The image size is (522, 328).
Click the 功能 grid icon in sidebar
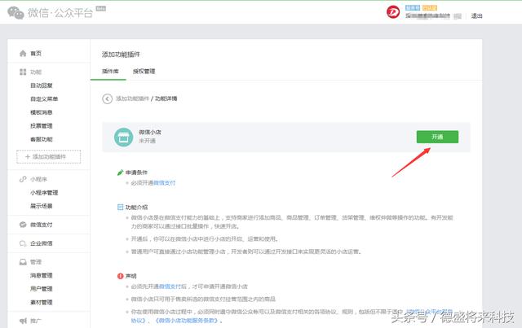pyautogui.click(x=22, y=72)
